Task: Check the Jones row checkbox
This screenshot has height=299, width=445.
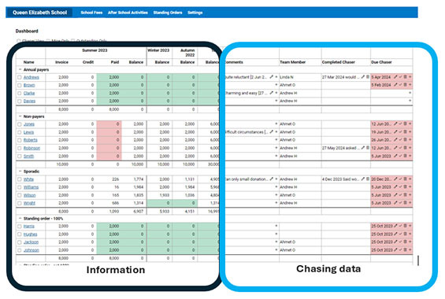Action: (x=20, y=124)
